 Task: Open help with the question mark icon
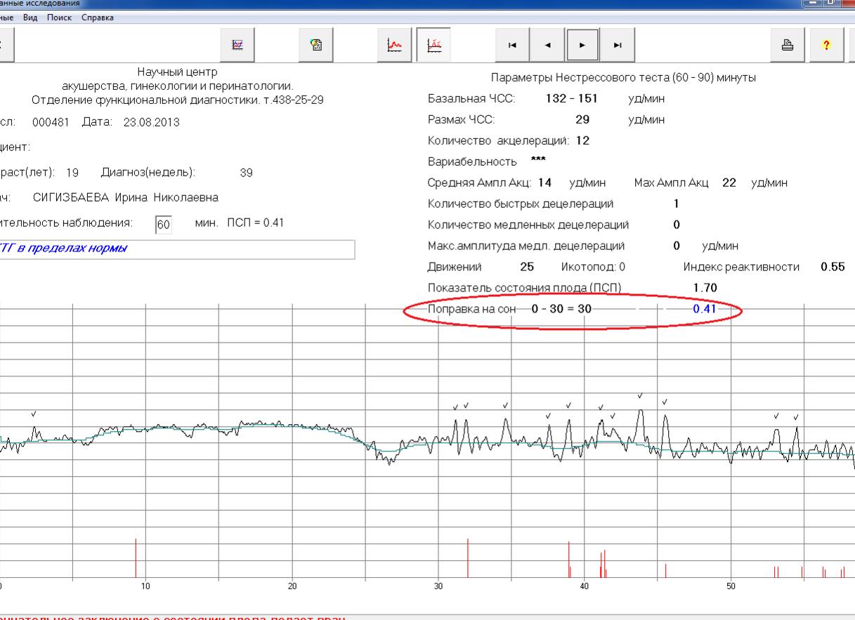pos(826,45)
